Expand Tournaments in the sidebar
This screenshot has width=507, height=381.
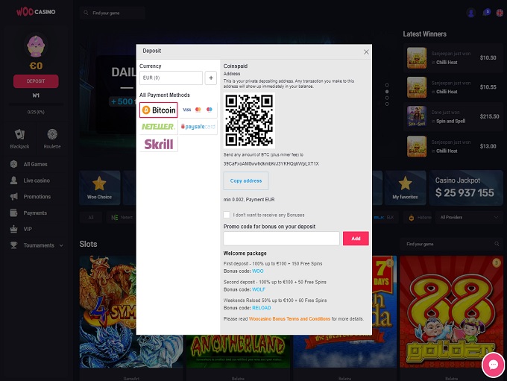(39, 245)
